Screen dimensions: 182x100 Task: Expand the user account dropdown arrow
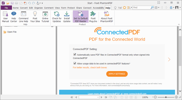[x=180, y=8]
